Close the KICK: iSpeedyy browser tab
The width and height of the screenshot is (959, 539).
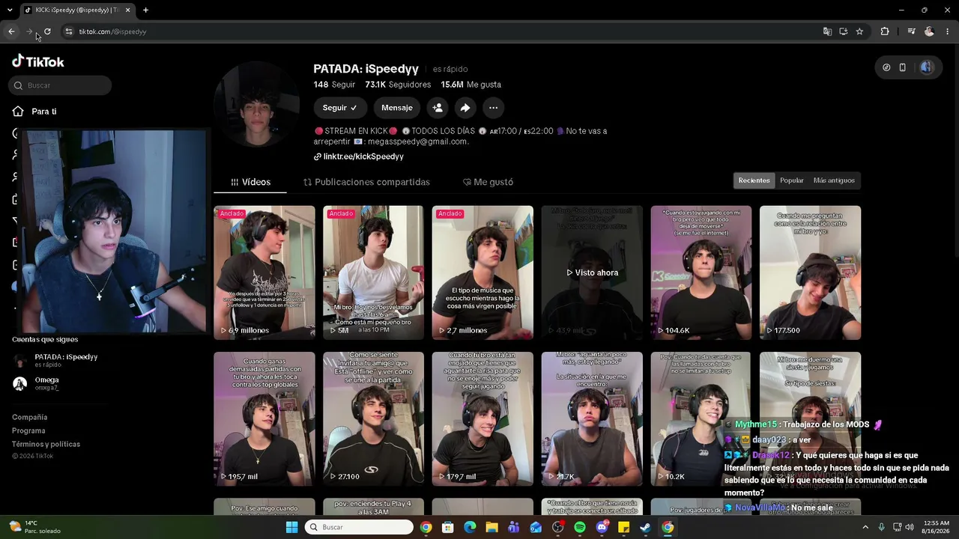pyautogui.click(x=128, y=10)
